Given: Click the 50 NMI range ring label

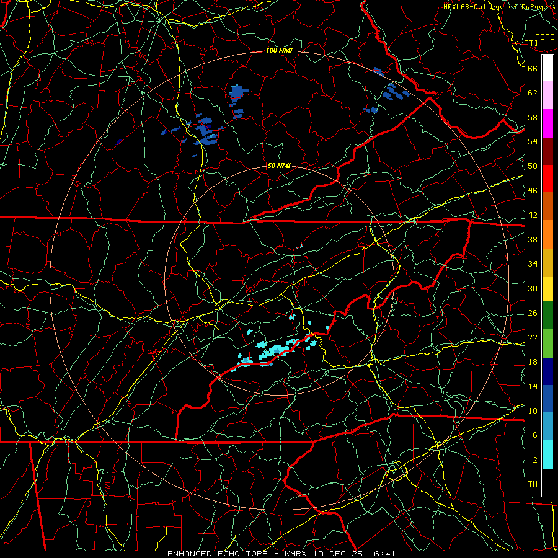Looking at the screenshot, I should [279, 166].
